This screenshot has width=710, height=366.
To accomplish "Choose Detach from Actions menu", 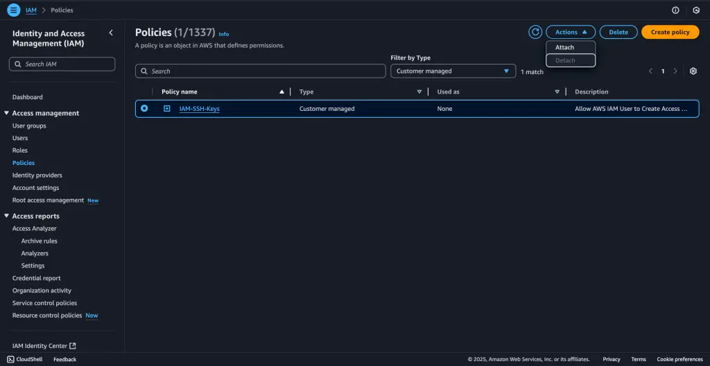I will click(x=571, y=60).
